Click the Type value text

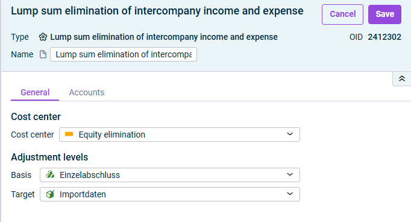point(164,37)
